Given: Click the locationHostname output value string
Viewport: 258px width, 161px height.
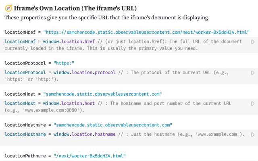Looking at the screenshot, I should (112, 125).
